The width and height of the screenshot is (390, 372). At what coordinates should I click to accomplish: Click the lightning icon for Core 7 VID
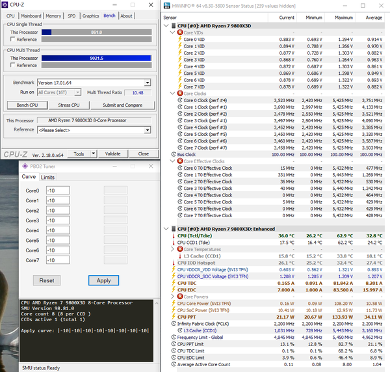180,86
